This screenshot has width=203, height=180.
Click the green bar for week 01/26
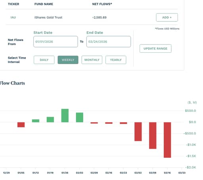[x=65, y=116]
